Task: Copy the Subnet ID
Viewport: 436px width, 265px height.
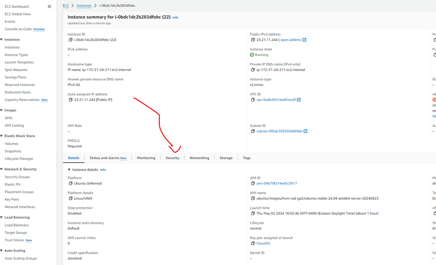Action: click(x=253, y=131)
